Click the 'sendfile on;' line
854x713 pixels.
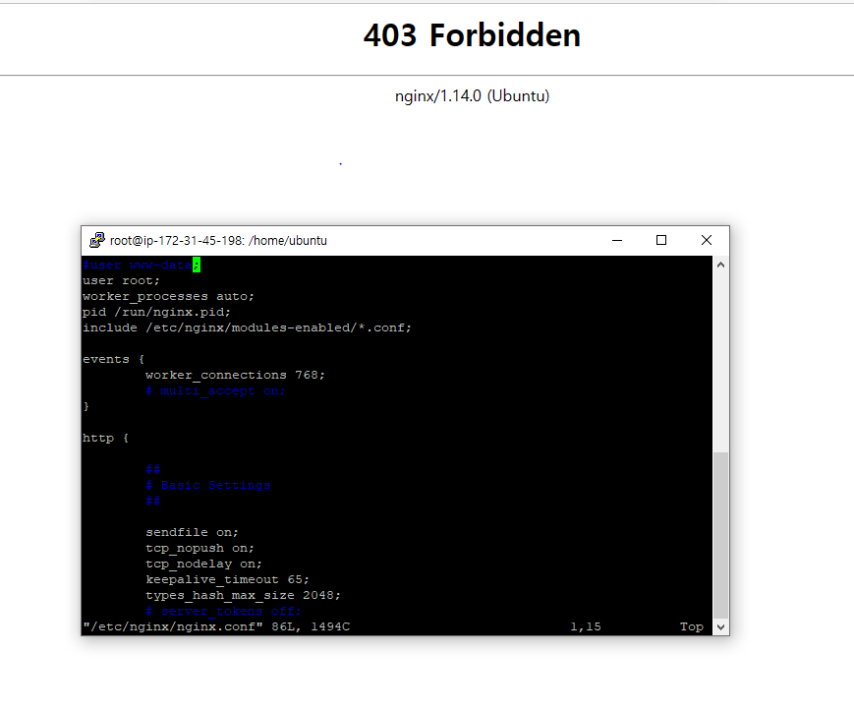[193, 533]
